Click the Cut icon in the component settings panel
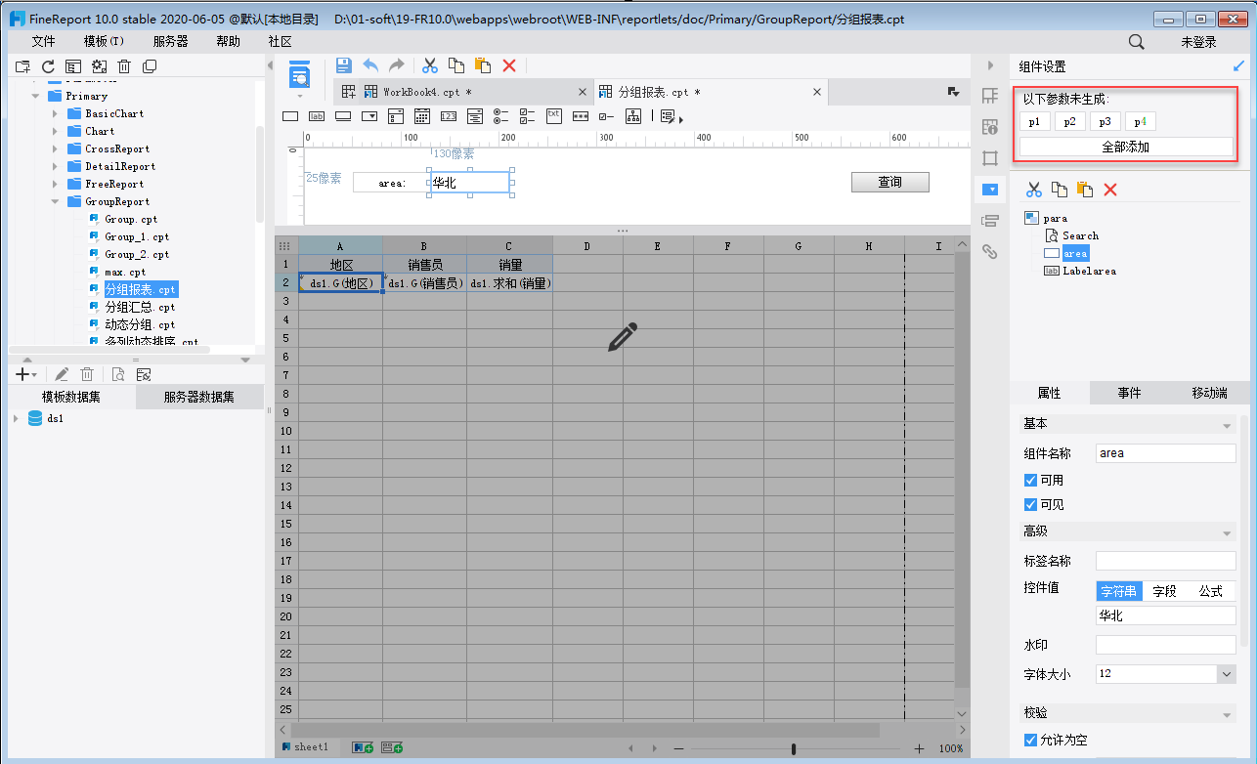The width and height of the screenshot is (1257, 764). [1033, 190]
